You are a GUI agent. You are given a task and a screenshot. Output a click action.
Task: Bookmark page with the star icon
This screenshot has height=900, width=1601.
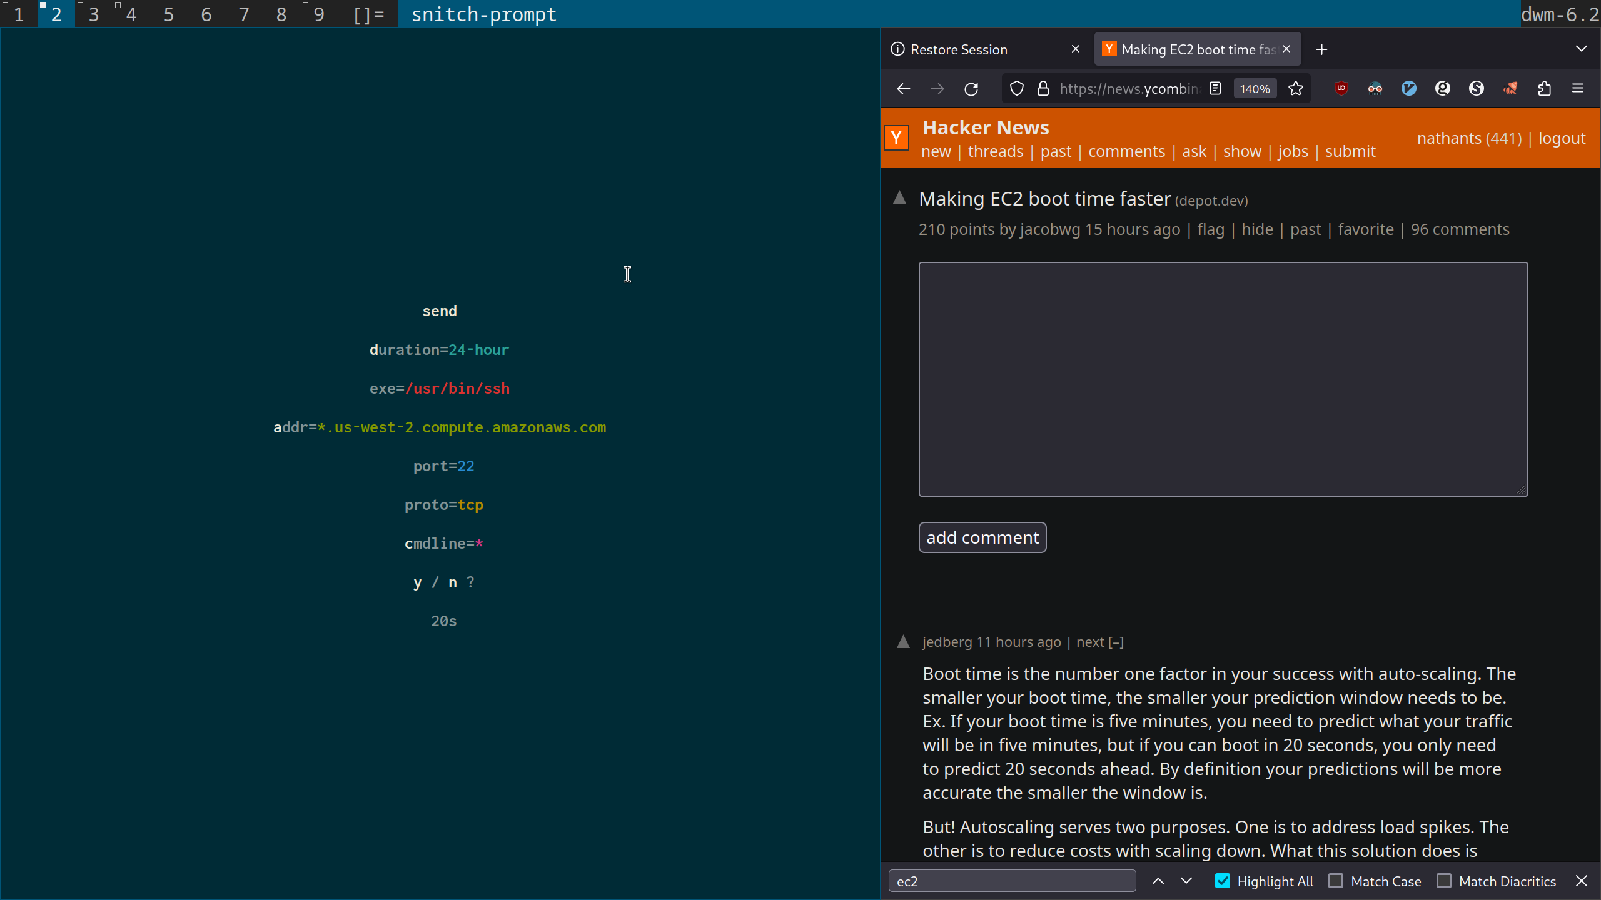click(x=1296, y=89)
